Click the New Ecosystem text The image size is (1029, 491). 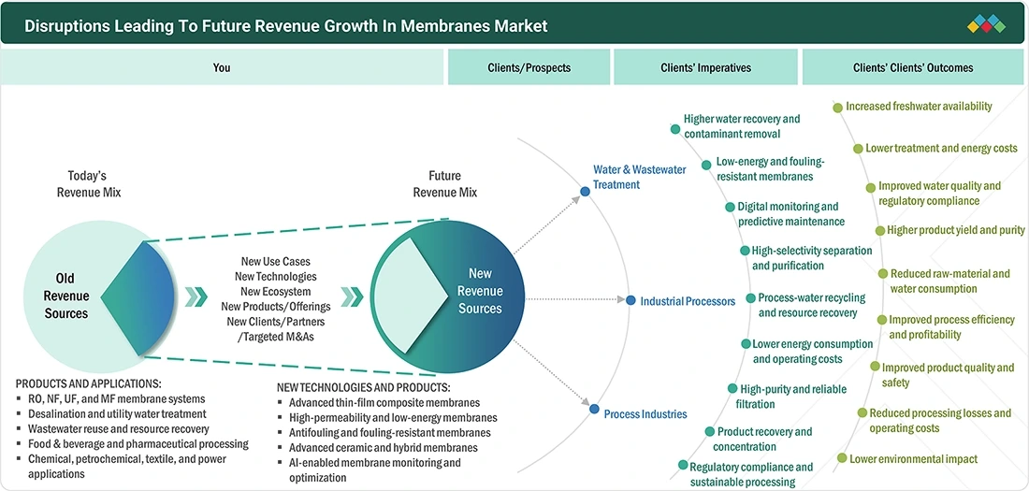point(276,292)
